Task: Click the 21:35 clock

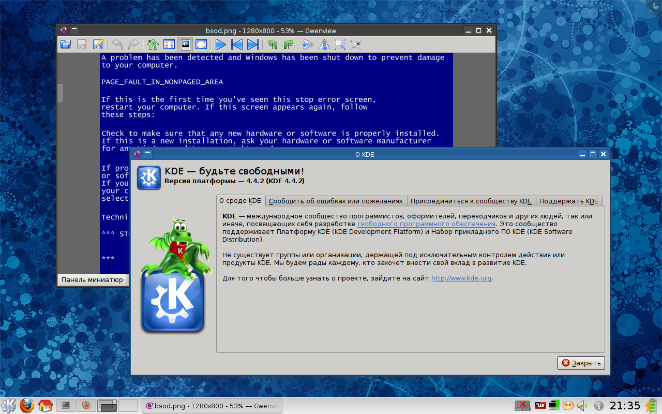Action: [625, 405]
